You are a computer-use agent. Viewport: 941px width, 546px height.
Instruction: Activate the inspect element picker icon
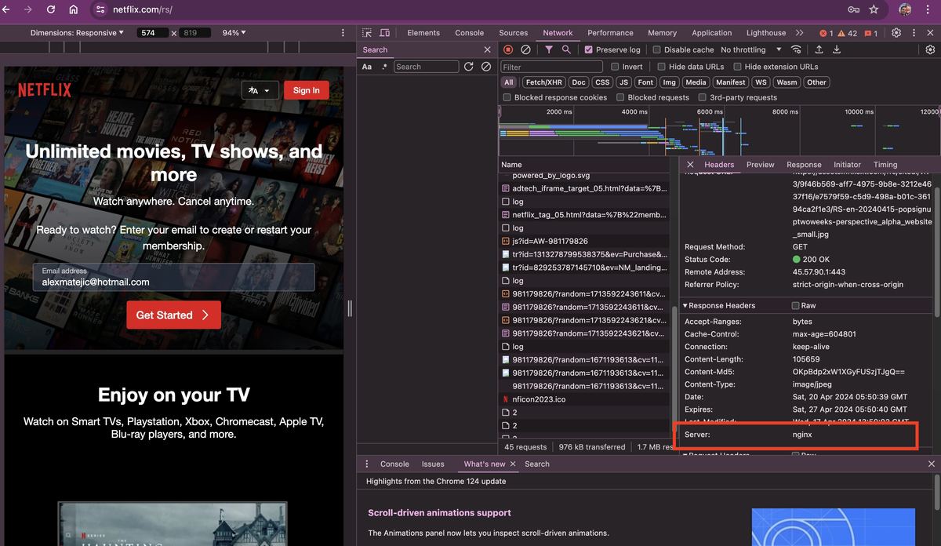367,33
